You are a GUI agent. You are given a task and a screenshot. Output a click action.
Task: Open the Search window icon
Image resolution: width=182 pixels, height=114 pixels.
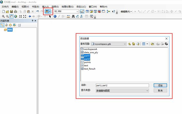95,11
